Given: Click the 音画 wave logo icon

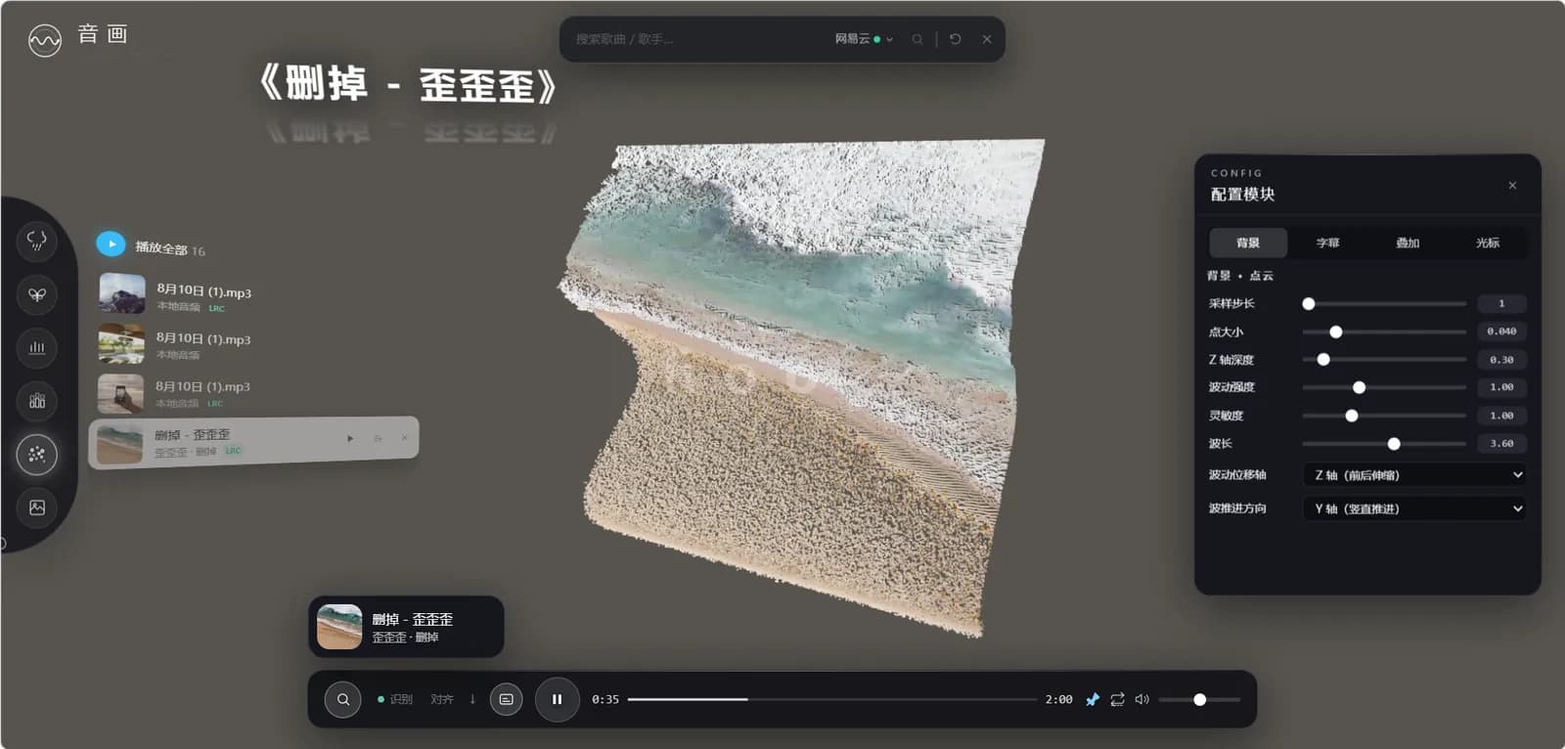Looking at the screenshot, I should (45, 40).
